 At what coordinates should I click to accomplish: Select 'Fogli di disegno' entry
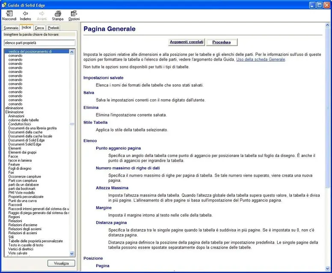pos(20,168)
